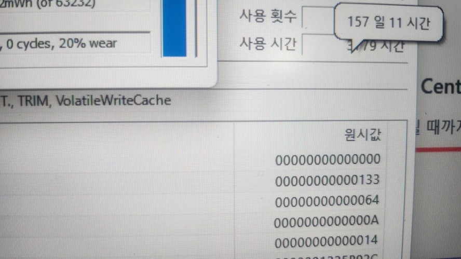
Task: Click the partially visible bottom raw value row
Action: (327, 256)
